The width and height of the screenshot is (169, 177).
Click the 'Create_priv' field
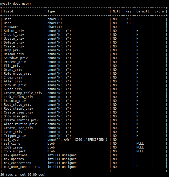click(x=14, y=46)
